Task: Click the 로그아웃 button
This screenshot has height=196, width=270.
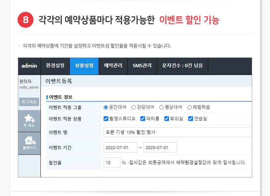Action: 29,102
